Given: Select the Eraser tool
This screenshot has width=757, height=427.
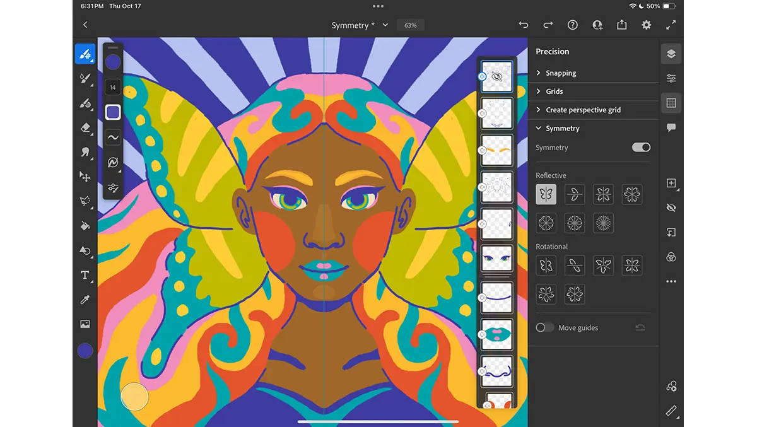Looking at the screenshot, I should [x=85, y=127].
